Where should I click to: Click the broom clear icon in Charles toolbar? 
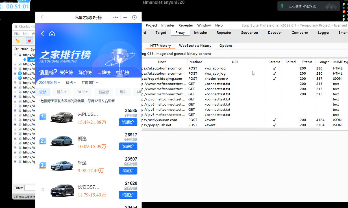[x=18, y=41]
